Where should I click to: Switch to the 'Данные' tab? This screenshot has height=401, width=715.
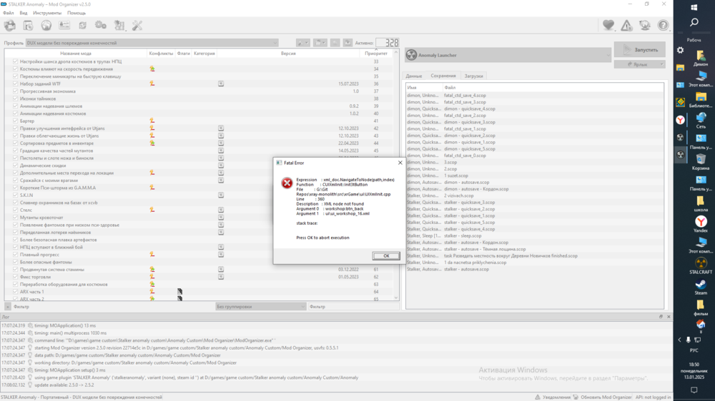tap(413, 76)
